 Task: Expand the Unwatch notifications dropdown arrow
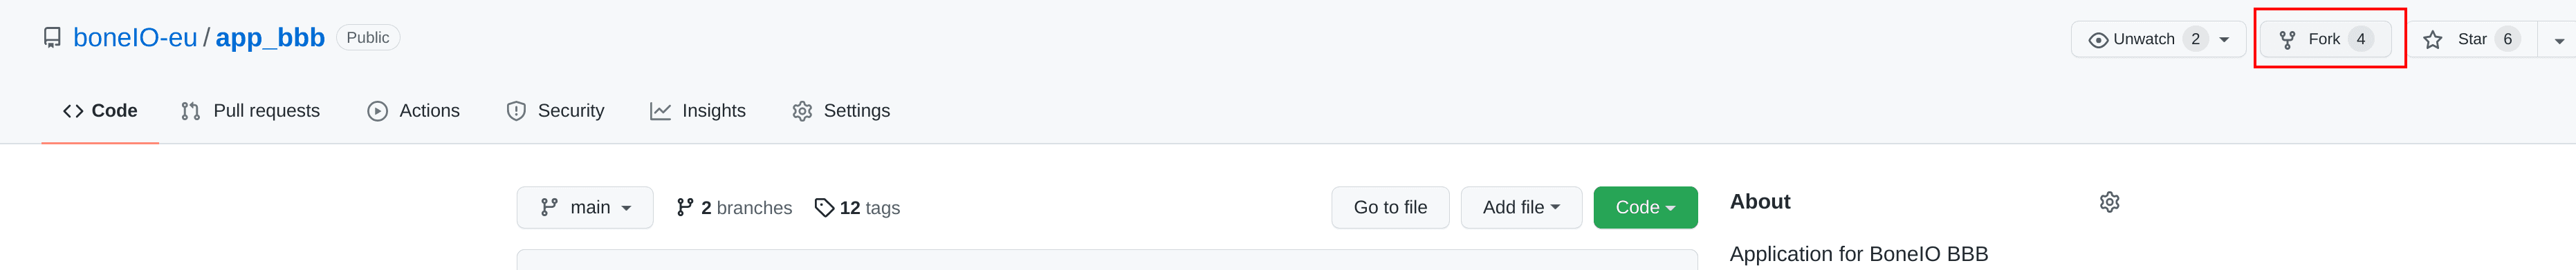pos(2224,40)
